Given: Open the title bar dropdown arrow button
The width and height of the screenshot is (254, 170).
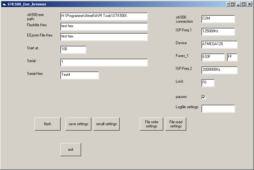Looking at the screenshot, I should pos(228,4).
